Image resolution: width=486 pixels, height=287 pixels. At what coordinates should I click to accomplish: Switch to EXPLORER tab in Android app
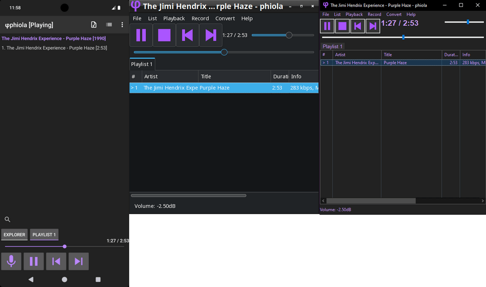click(x=14, y=235)
